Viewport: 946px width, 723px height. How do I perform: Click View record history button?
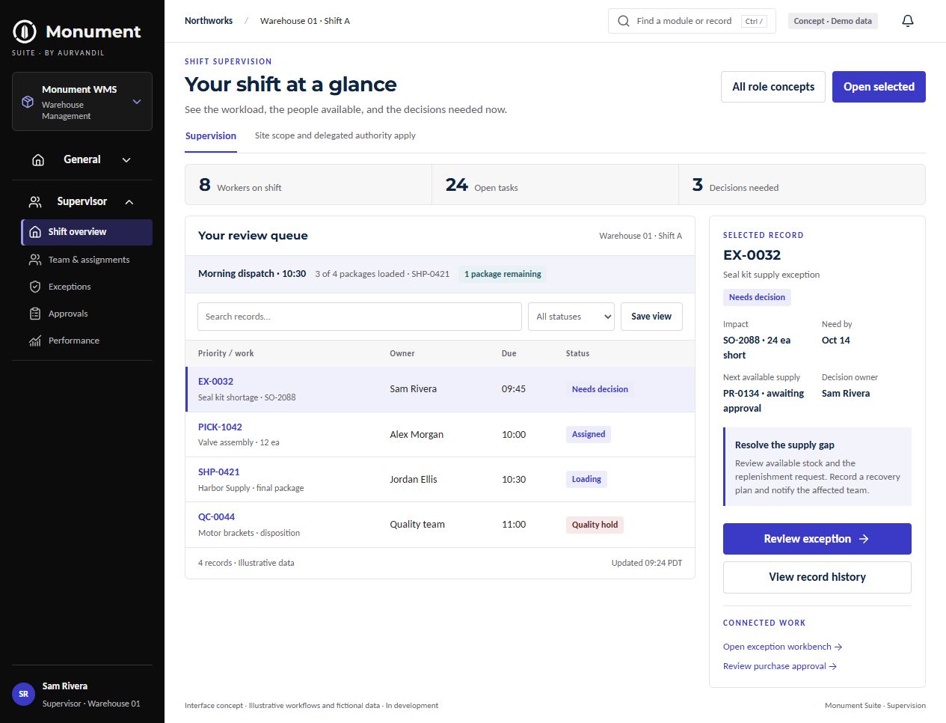[817, 577]
